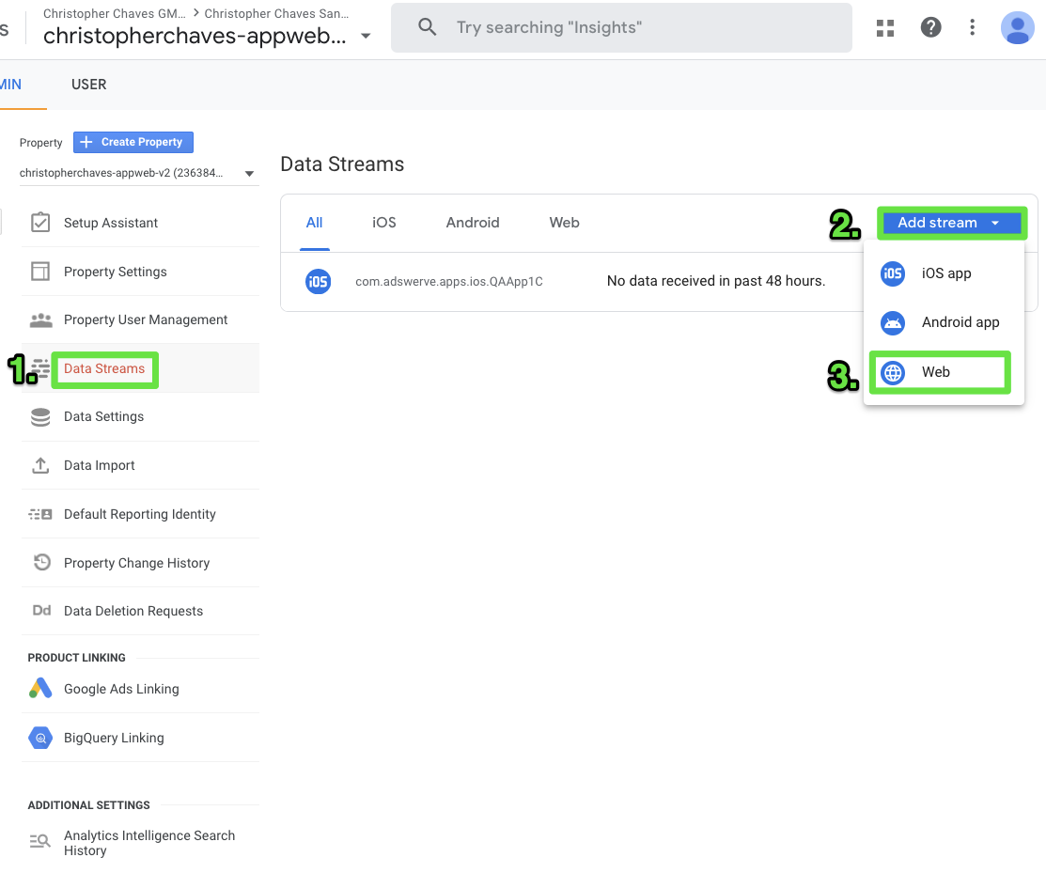
Task: Switch to the All streams tab
Action: [x=314, y=223]
